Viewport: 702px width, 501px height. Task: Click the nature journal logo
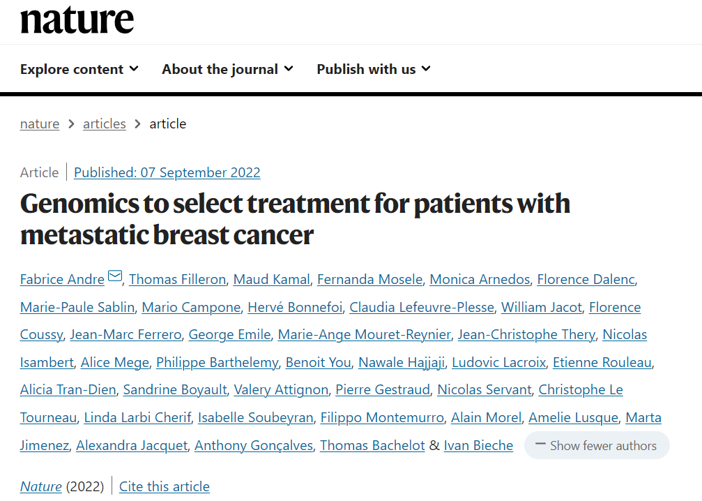[x=77, y=20]
